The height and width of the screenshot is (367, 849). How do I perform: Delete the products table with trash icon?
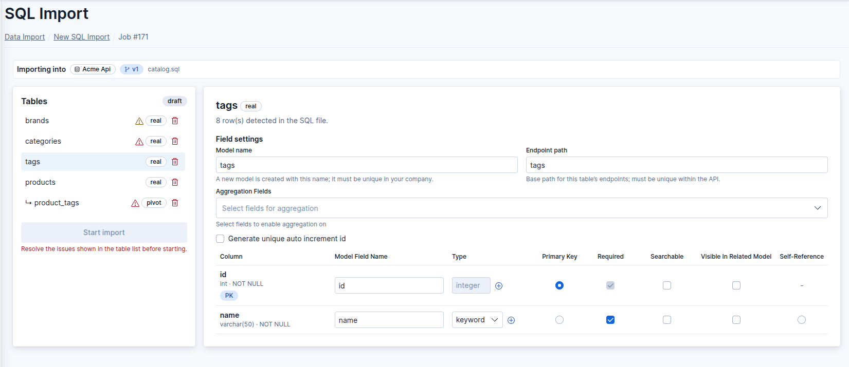(x=175, y=182)
